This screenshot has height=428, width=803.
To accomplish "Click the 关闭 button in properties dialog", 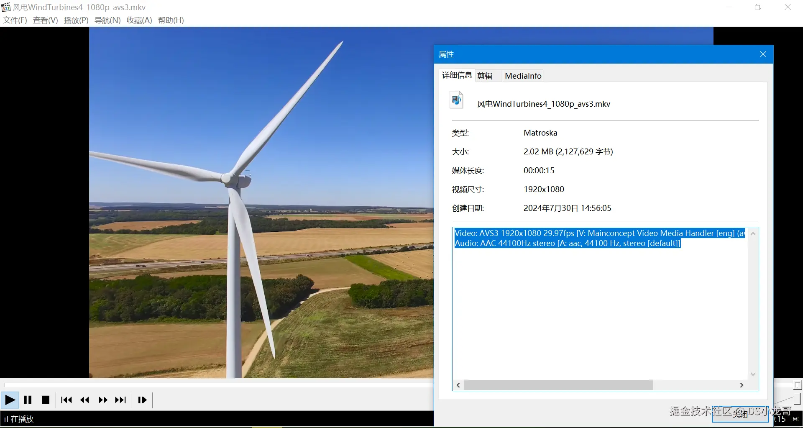I will tap(739, 414).
